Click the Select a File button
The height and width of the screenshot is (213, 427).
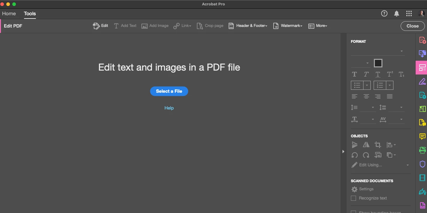pos(169,91)
